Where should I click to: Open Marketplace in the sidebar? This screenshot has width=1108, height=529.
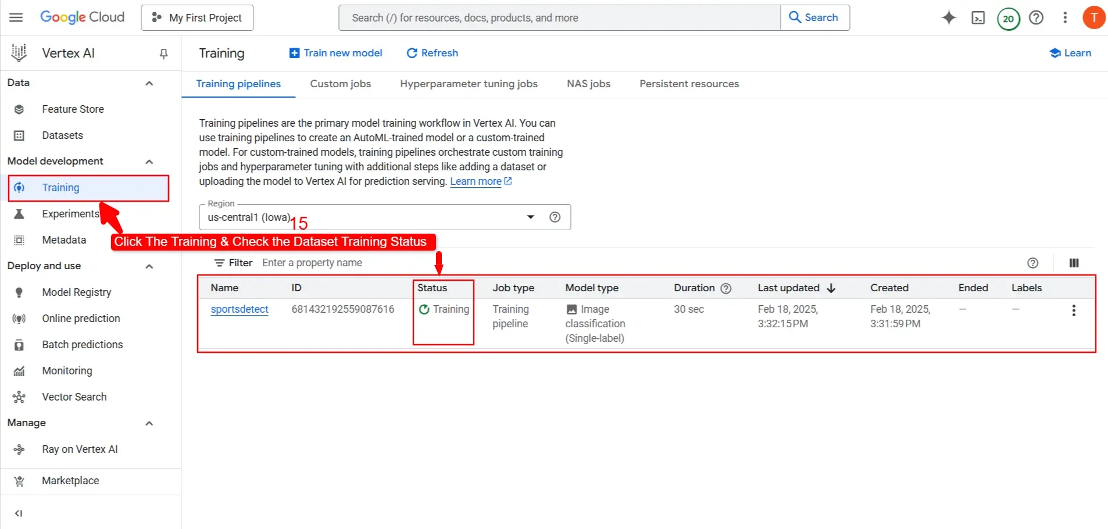[70, 481]
